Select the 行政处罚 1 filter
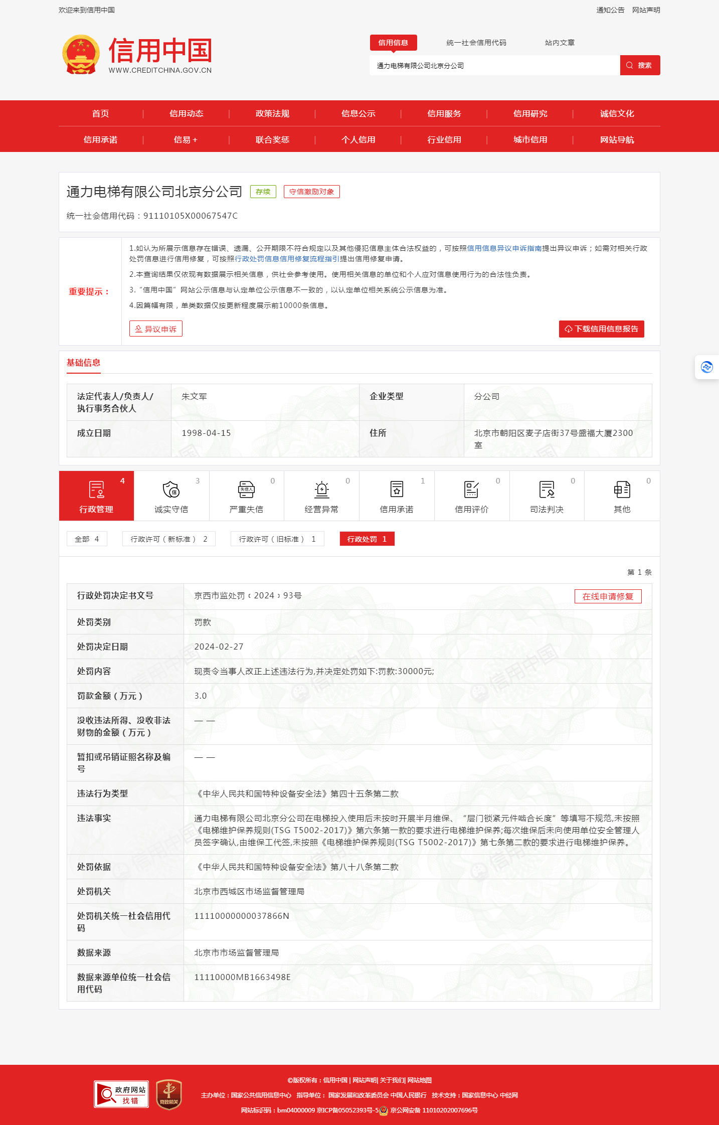The width and height of the screenshot is (719, 1125). (367, 539)
